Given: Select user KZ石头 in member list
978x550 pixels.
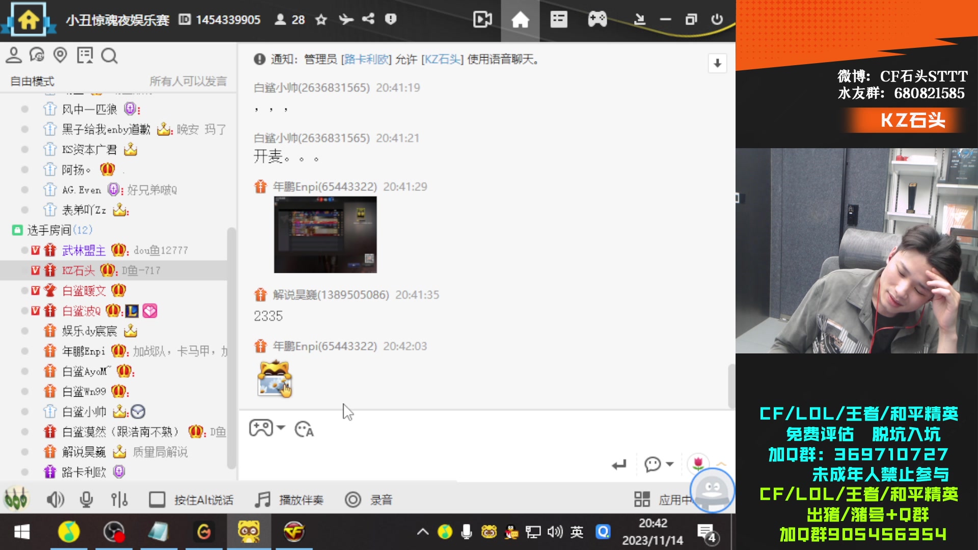Looking at the screenshot, I should pos(78,270).
